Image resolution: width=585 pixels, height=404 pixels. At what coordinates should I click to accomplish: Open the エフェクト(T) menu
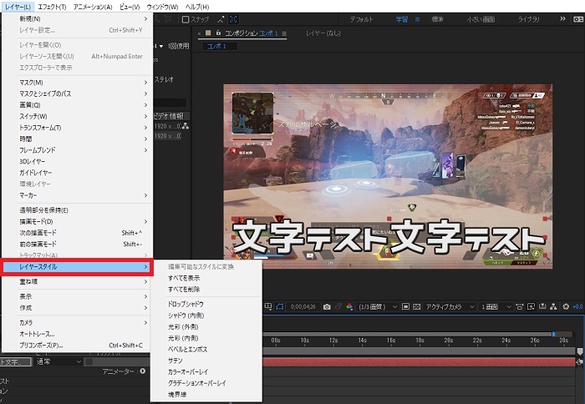coord(52,7)
